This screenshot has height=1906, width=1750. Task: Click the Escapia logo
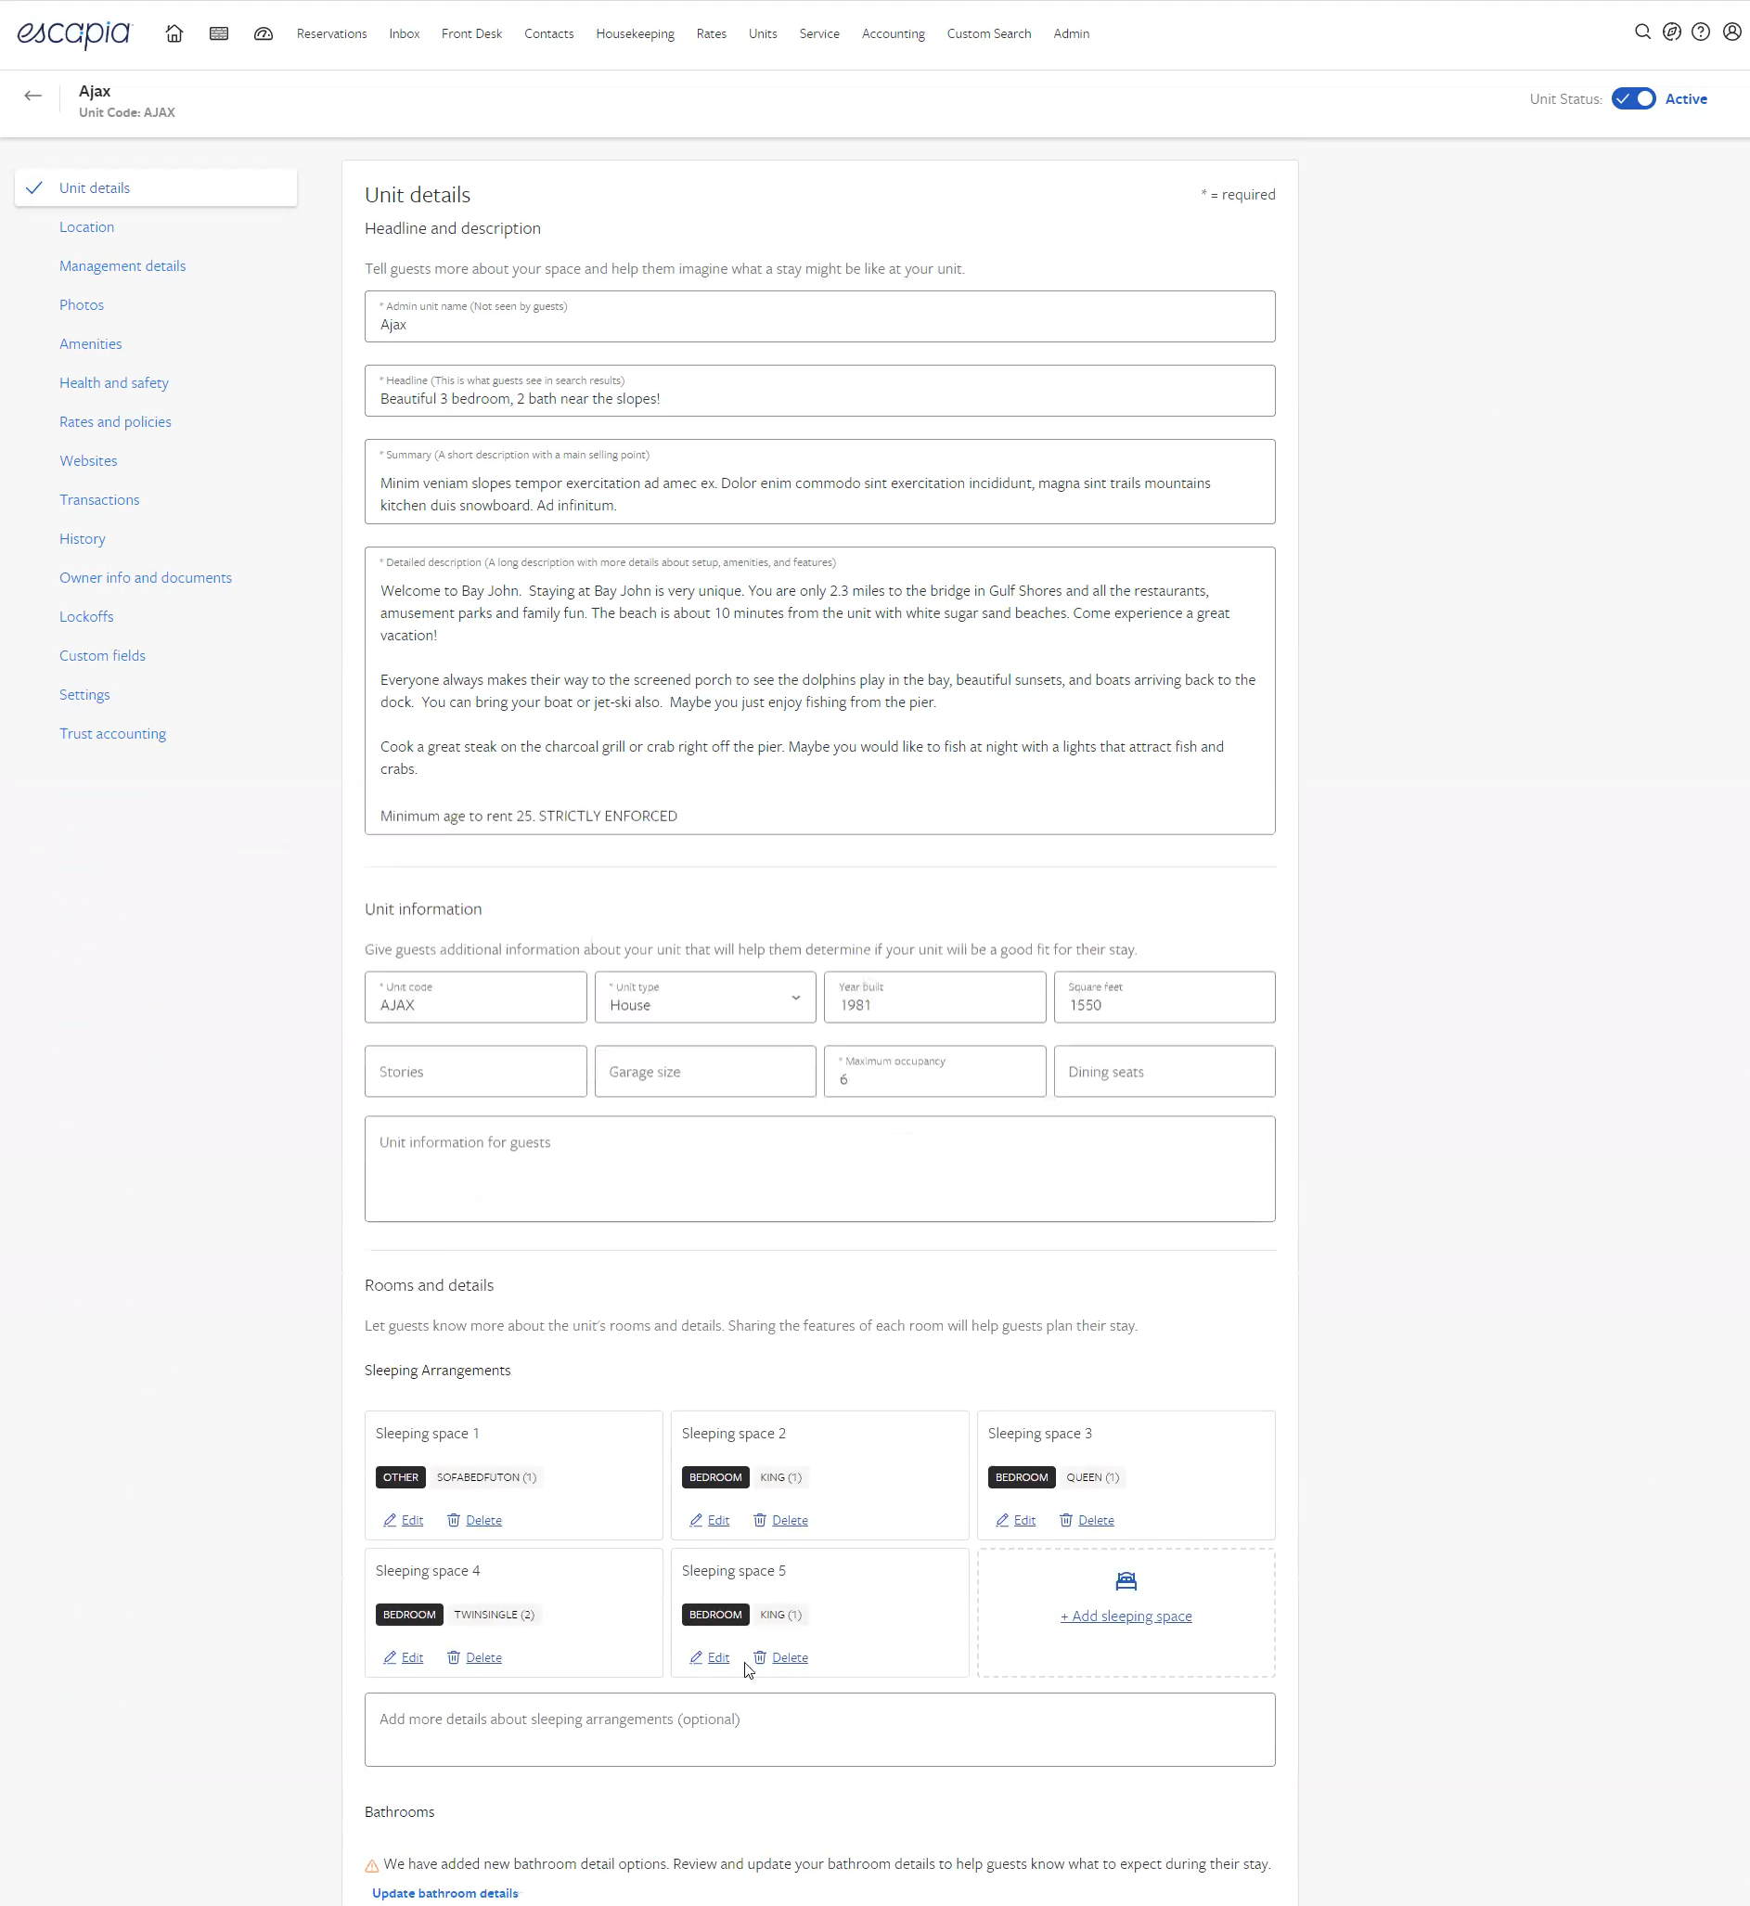tap(75, 34)
